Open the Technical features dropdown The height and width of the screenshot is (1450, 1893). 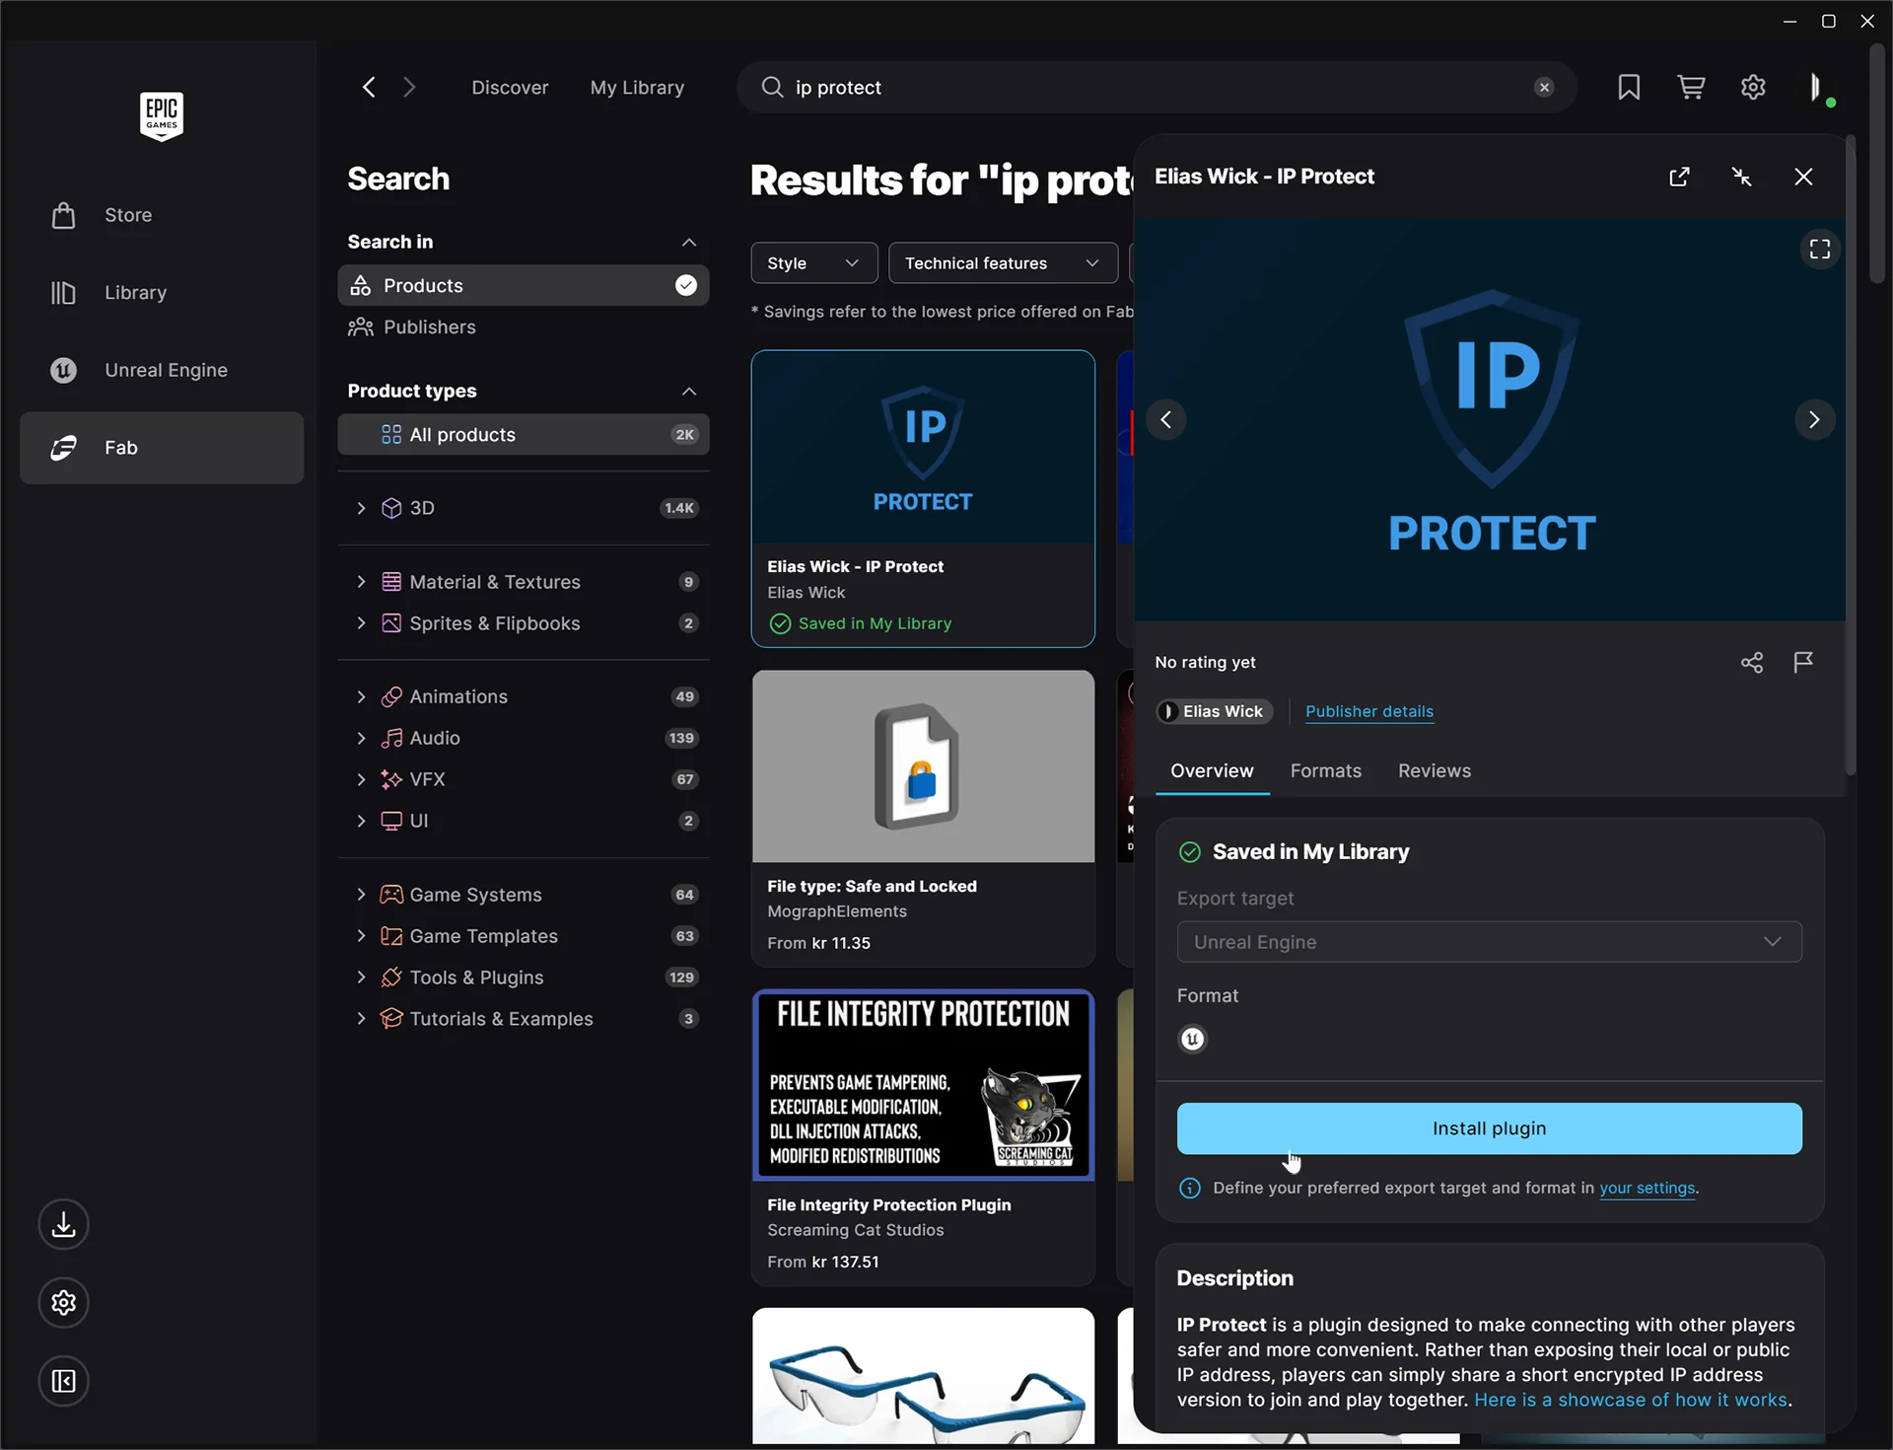1003,263
